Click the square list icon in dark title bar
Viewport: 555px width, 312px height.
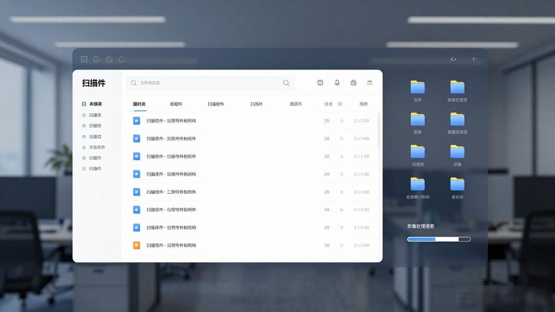(84, 59)
